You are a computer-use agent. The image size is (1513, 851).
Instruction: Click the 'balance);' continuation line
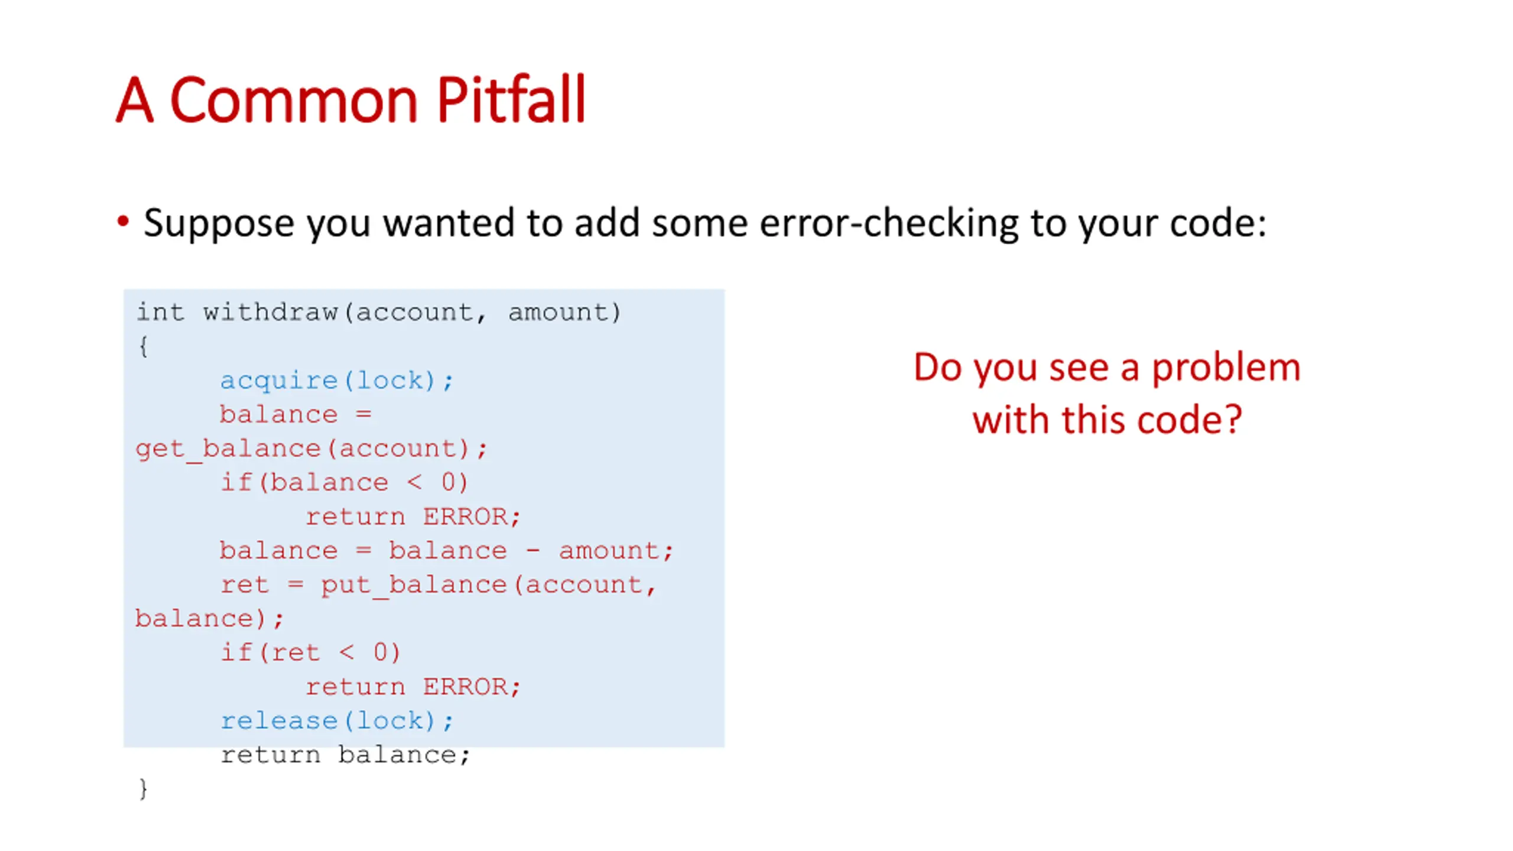click(210, 619)
